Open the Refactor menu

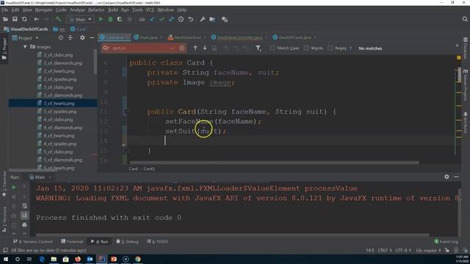point(96,10)
